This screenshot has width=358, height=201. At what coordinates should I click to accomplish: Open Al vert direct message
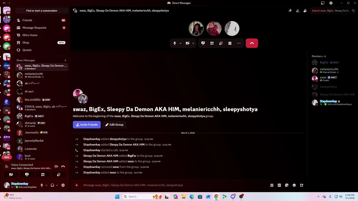(x=41, y=92)
